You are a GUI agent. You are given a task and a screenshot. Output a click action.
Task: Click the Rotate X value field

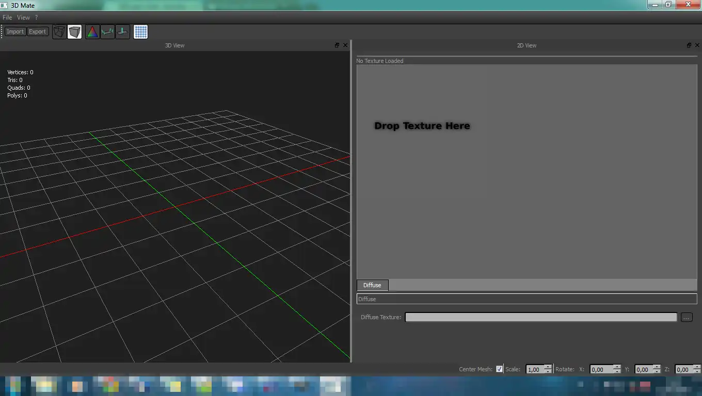(x=601, y=369)
